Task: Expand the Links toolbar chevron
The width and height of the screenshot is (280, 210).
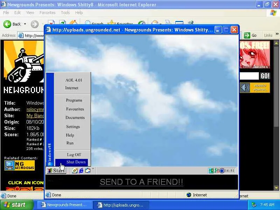Action: tap(277, 34)
